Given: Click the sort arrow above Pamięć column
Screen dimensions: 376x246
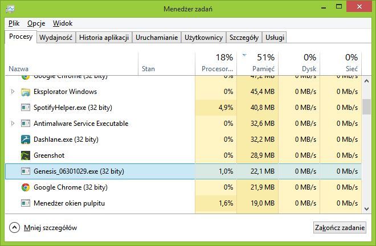Looking at the screenshot, I should tap(244, 55).
